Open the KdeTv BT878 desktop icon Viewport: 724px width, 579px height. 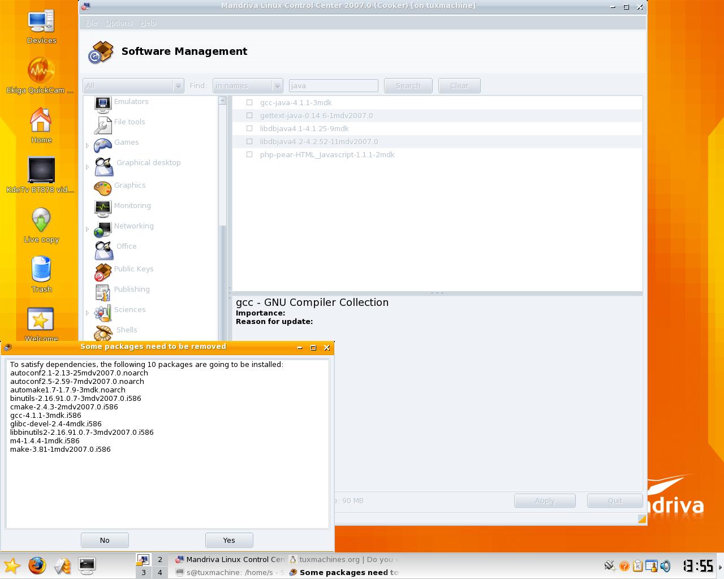pos(41,170)
